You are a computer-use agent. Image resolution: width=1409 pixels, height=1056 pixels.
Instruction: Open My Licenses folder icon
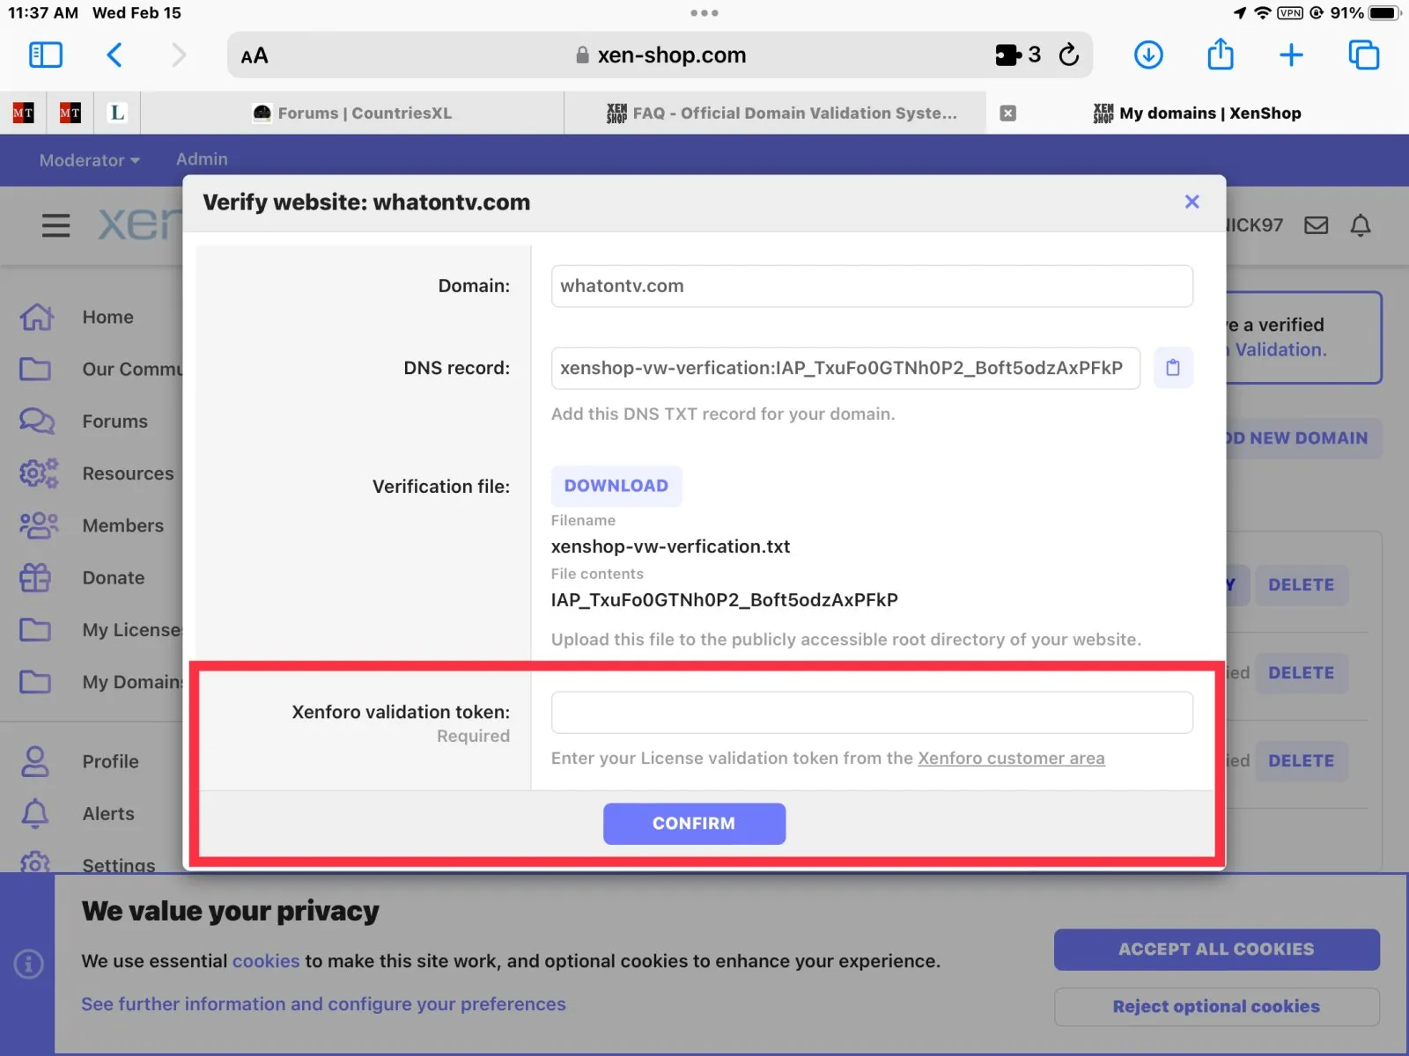pyautogui.click(x=35, y=630)
